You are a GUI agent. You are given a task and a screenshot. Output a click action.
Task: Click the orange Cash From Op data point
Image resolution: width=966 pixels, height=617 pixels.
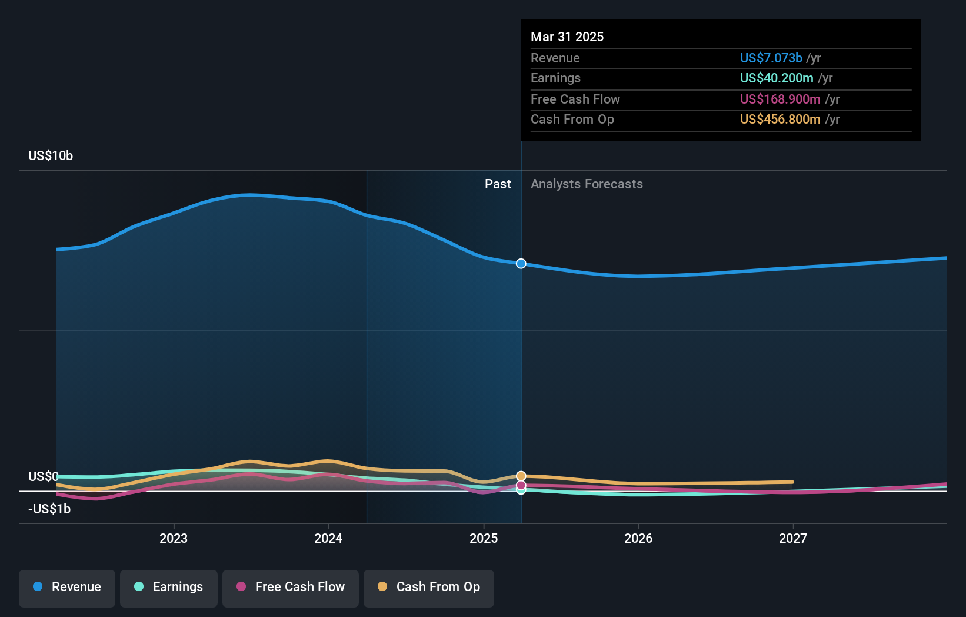tap(521, 476)
